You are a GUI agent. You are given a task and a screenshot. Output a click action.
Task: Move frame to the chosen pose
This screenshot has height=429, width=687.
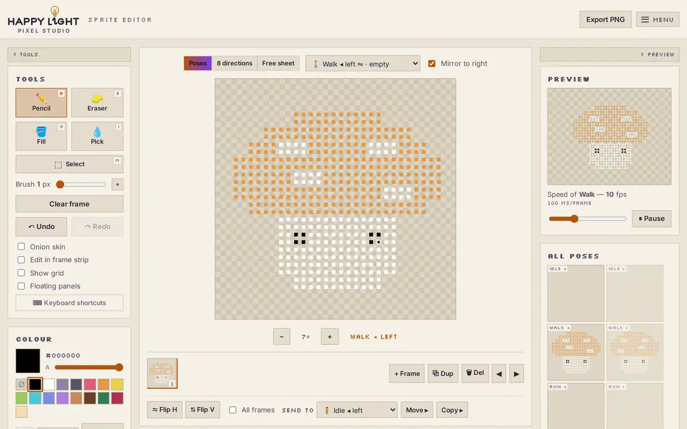(x=417, y=410)
